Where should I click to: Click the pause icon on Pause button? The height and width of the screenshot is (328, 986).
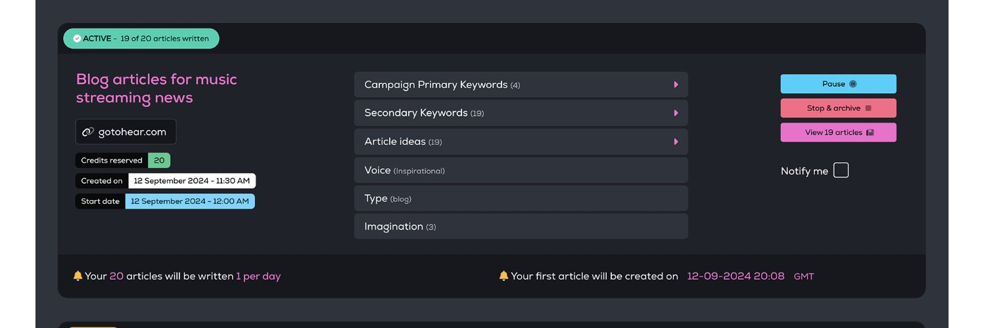853,84
